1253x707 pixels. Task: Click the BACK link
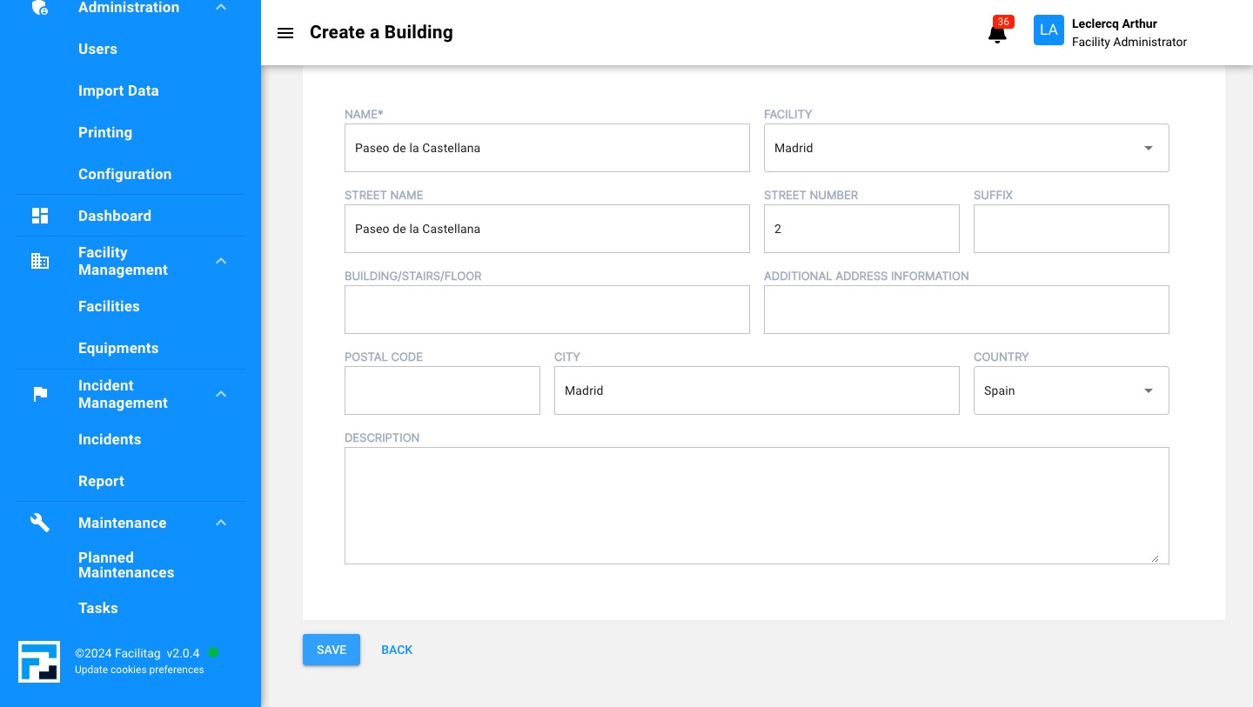coord(397,650)
